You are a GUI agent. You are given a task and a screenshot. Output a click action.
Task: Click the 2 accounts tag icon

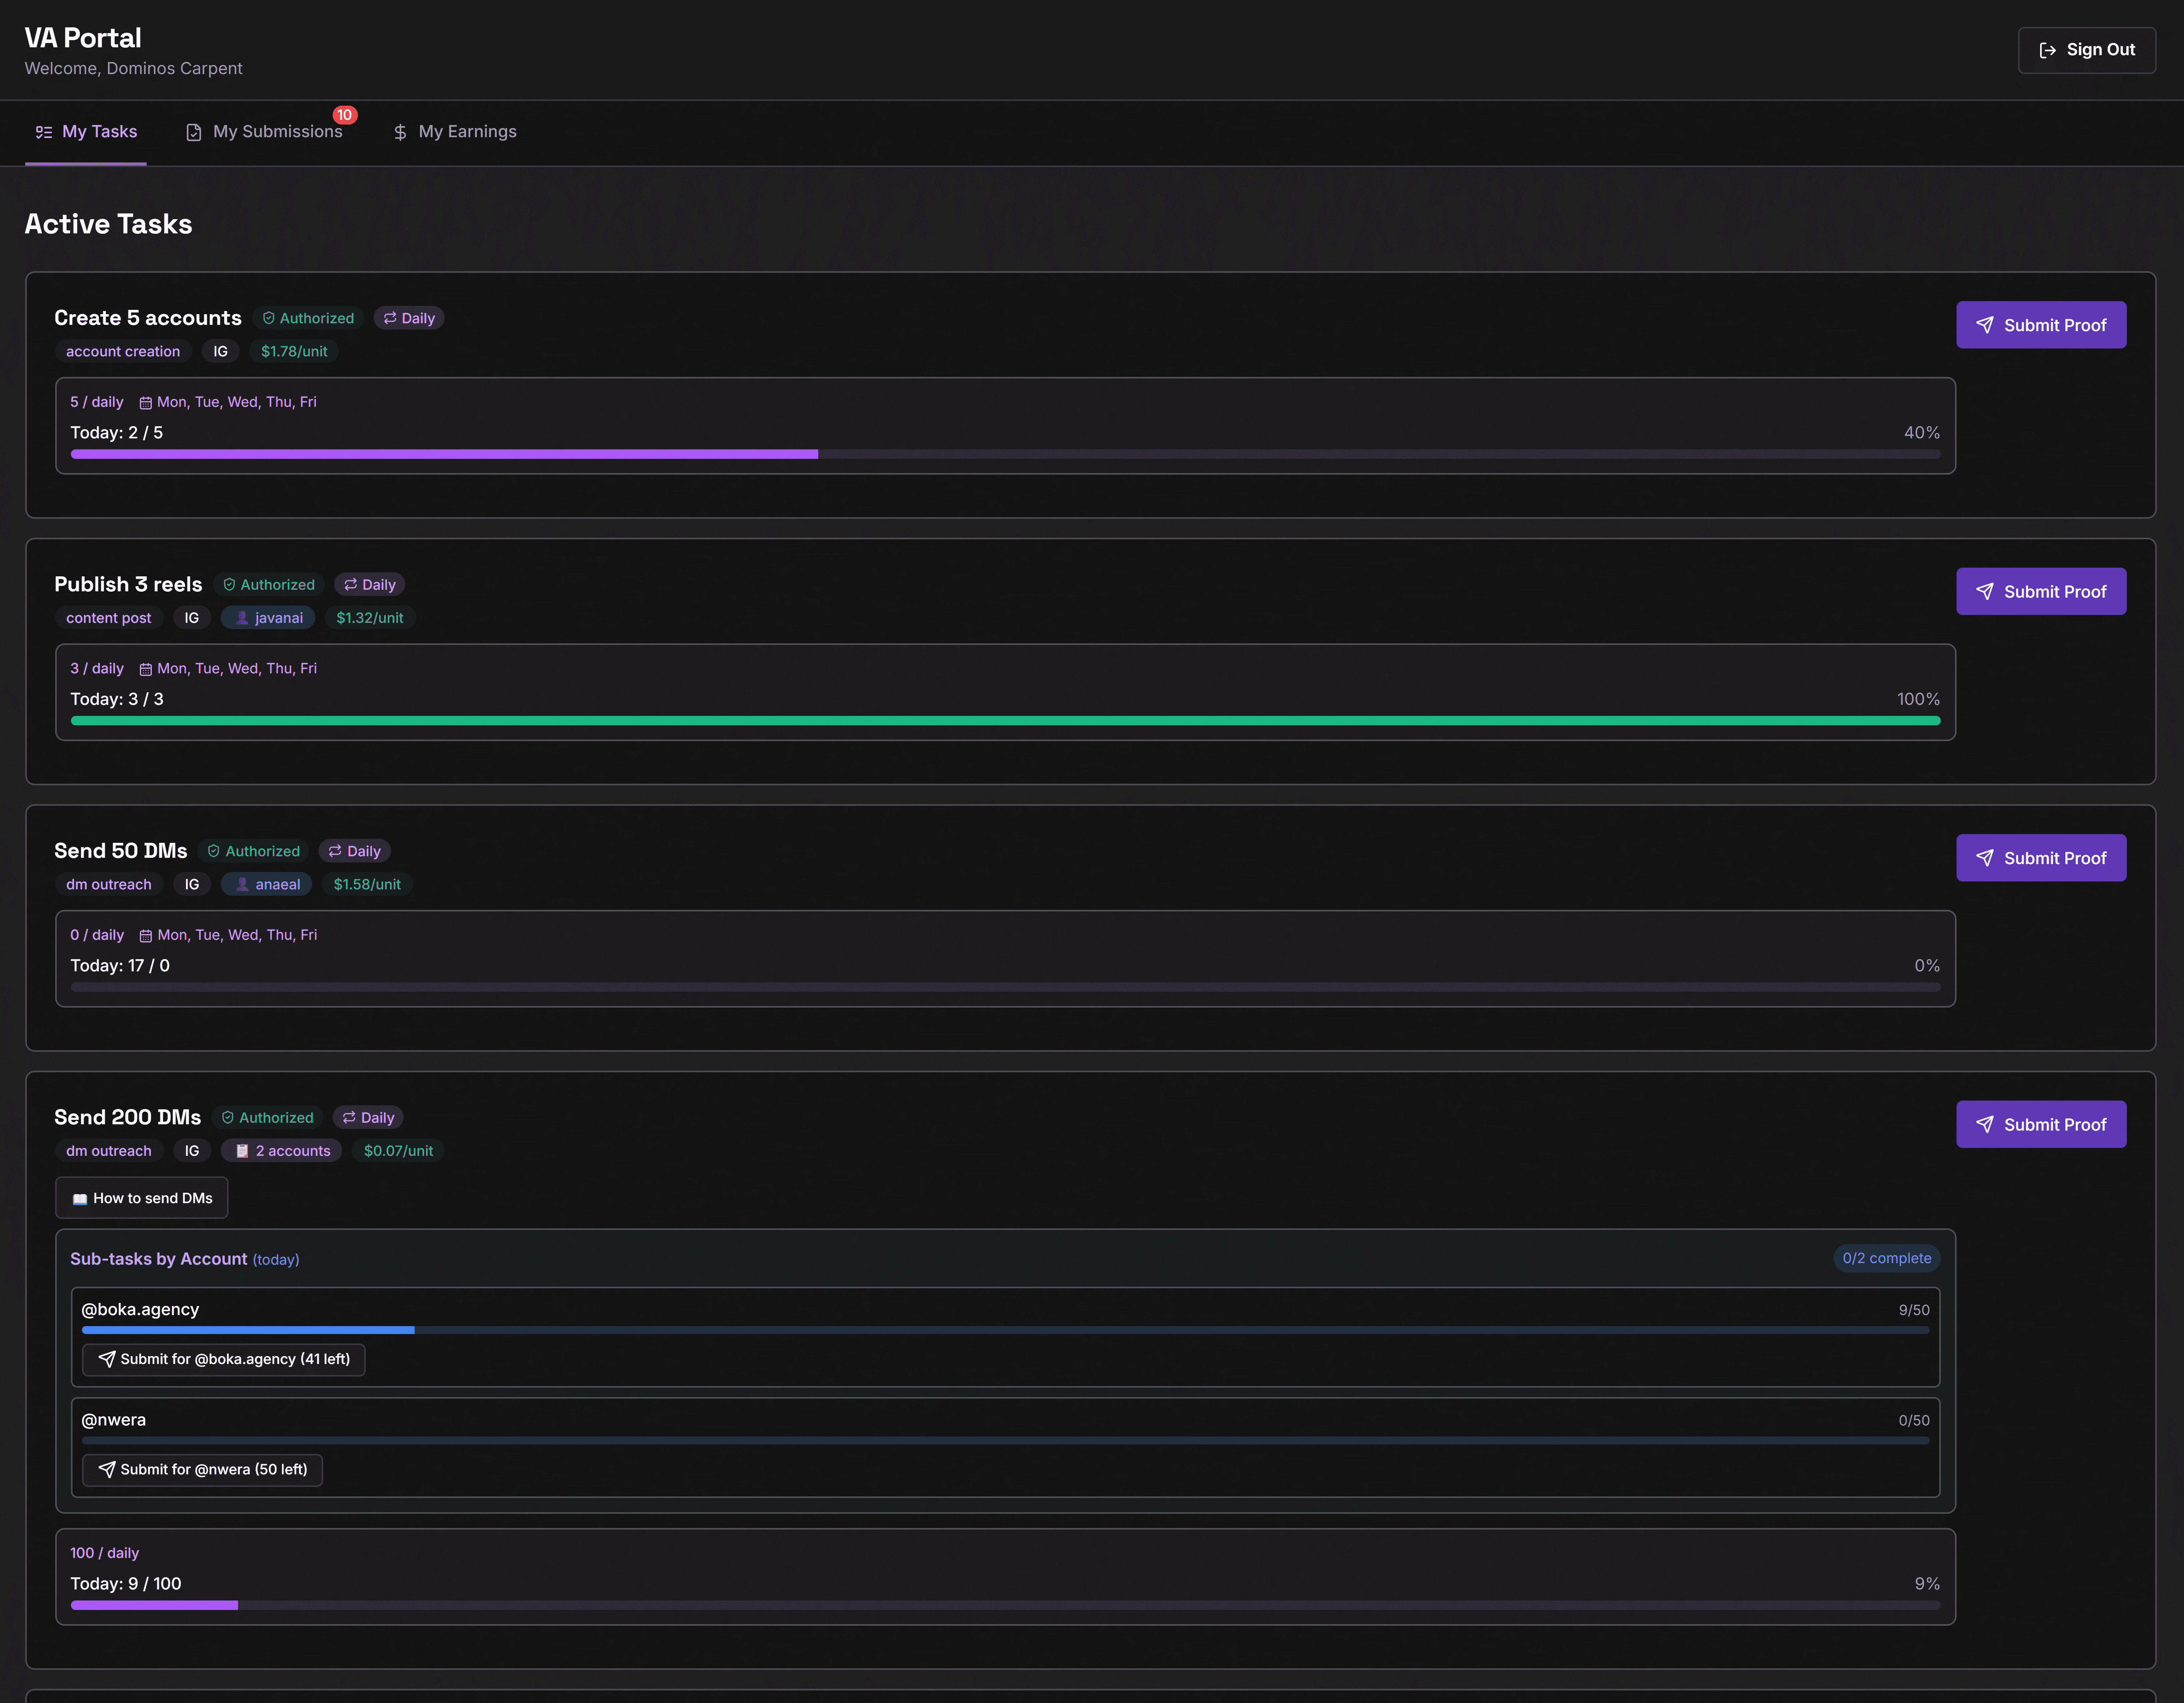pyautogui.click(x=242, y=1151)
